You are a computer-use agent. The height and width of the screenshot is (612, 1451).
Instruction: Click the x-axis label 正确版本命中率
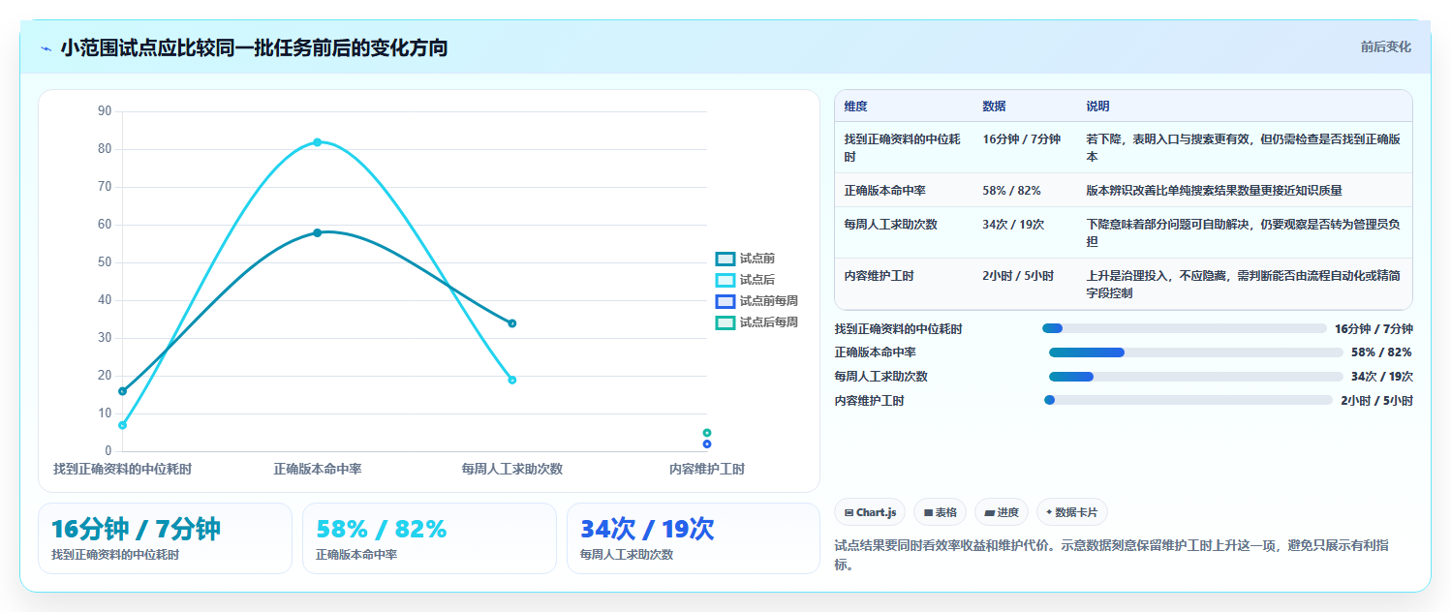pyautogui.click(x=318, y=470)
